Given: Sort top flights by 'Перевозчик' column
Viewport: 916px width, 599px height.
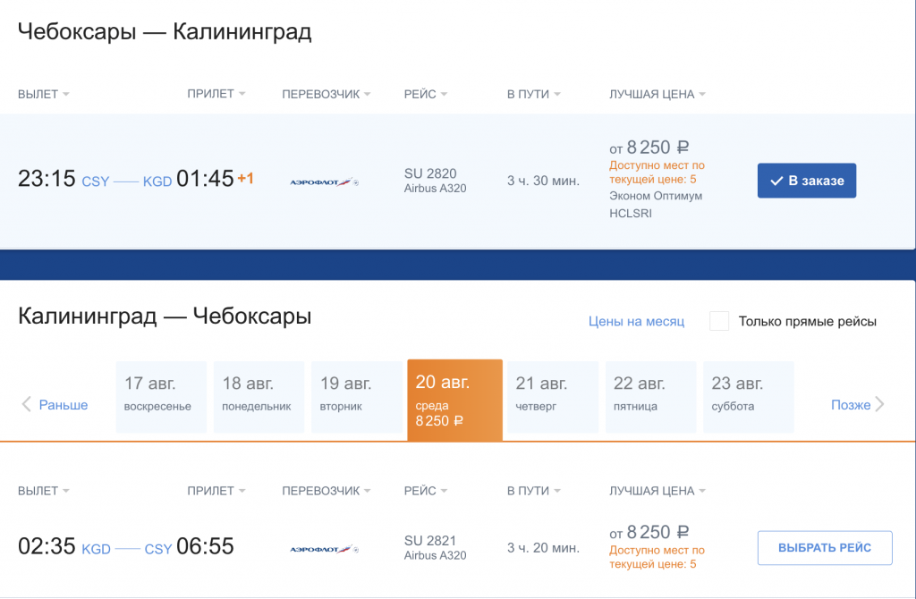Looking at the screenshot, I should 326,94.
